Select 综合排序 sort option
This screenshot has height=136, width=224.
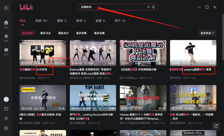[x=28, y=33]
